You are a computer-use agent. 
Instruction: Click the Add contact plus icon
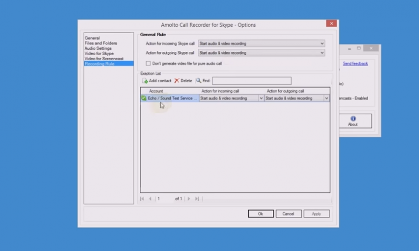[x=145, y=81]
